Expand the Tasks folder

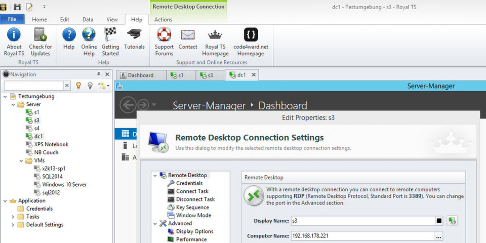pyautogui.click(x=13, y=217)
